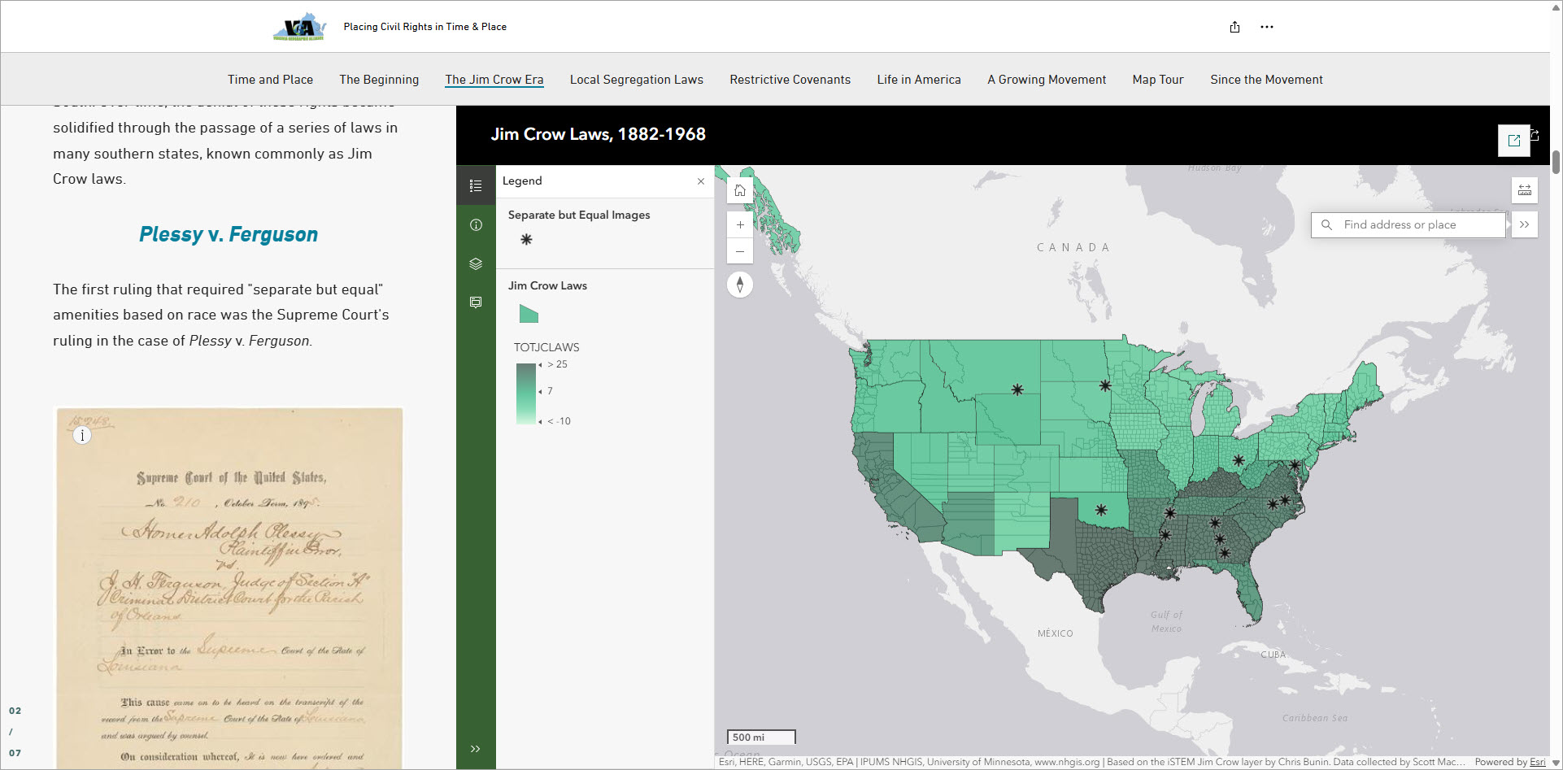This screenshot has height=770, width=1563.
Task: Click the TOTJCLAWS color ramp in the legend
Action: click(526, 393)
